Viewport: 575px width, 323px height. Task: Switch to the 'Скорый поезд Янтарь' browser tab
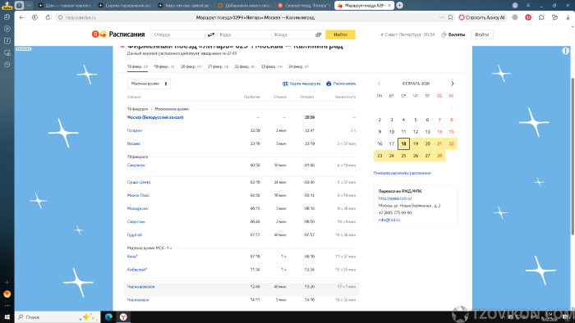[304, 6]
